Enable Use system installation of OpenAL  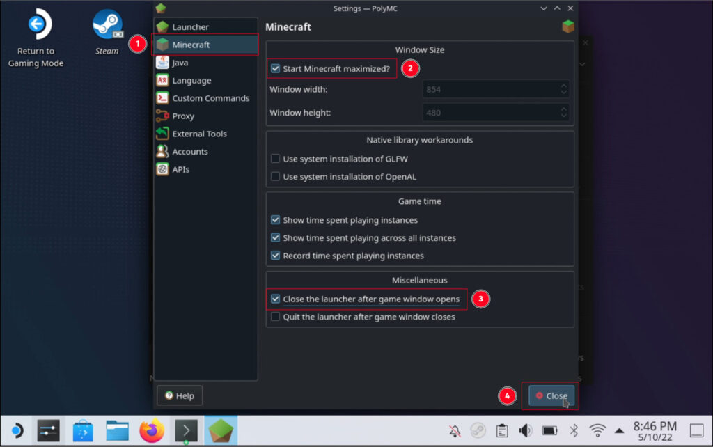point(275,176)
